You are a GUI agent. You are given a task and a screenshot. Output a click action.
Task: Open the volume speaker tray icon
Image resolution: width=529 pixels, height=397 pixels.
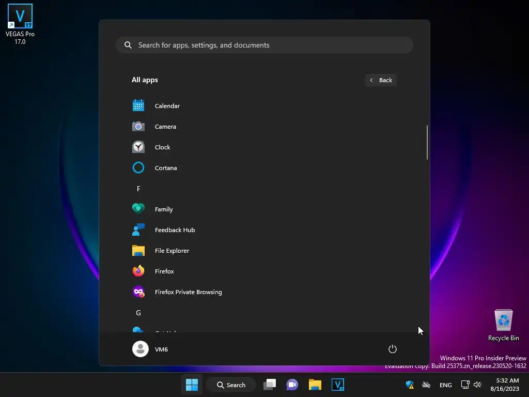477,385
